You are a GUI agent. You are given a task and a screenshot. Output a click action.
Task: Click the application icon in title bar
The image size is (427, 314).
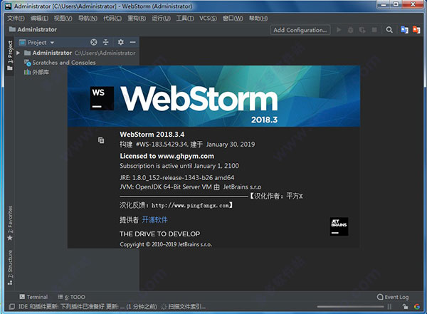coord(9,6)
